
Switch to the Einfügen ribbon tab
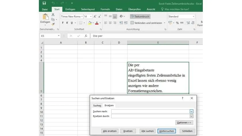click(x=70, y=9)
